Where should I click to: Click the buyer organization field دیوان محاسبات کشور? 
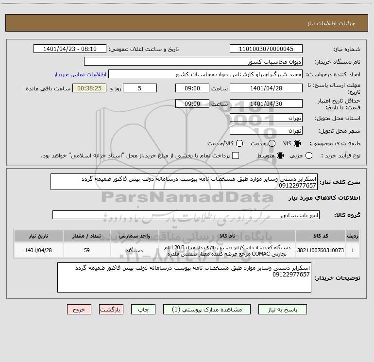pos(193,62)
